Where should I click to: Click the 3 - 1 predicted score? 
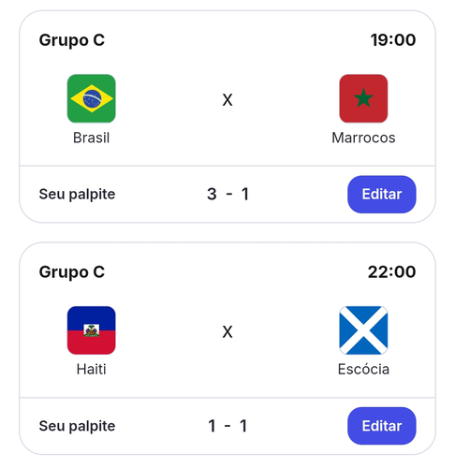click(x=227, y=194)
